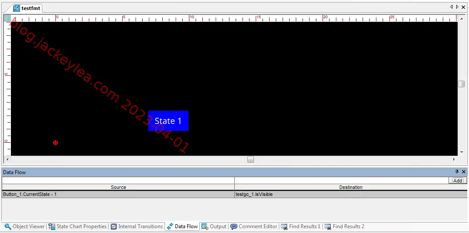469x233 pixels.
Task: Open the Output tab
Action: [x=214, y=226]
